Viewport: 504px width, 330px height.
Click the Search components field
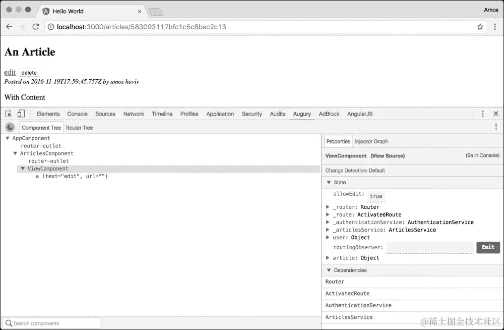52,323
